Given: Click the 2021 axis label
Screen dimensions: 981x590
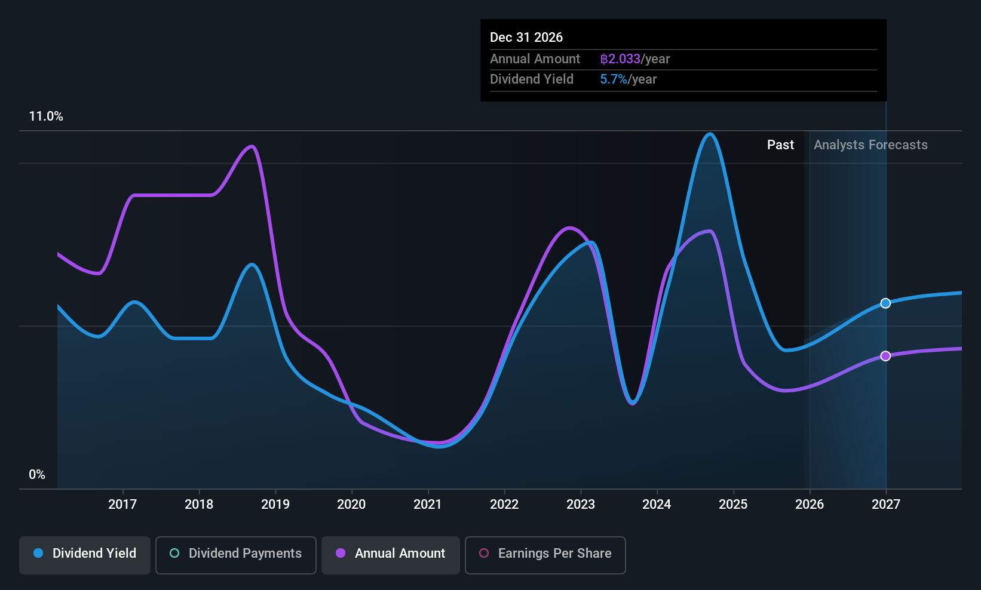Looking at the screenshot, I should [427, 504].
